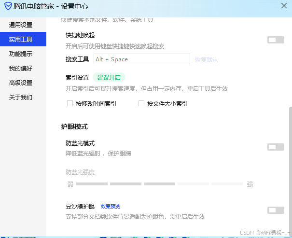Set blue light intensity to third segment
The image size is (292, 238).
tap(159, 184)
